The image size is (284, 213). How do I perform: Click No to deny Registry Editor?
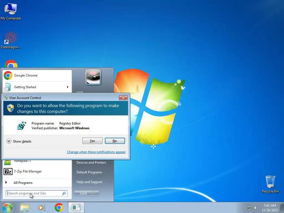click(115, 141)
